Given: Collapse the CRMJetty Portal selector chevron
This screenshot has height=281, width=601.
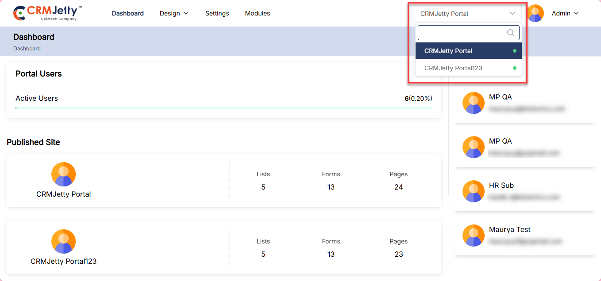Looking at the screenshot, I should [x=512, y=13].
